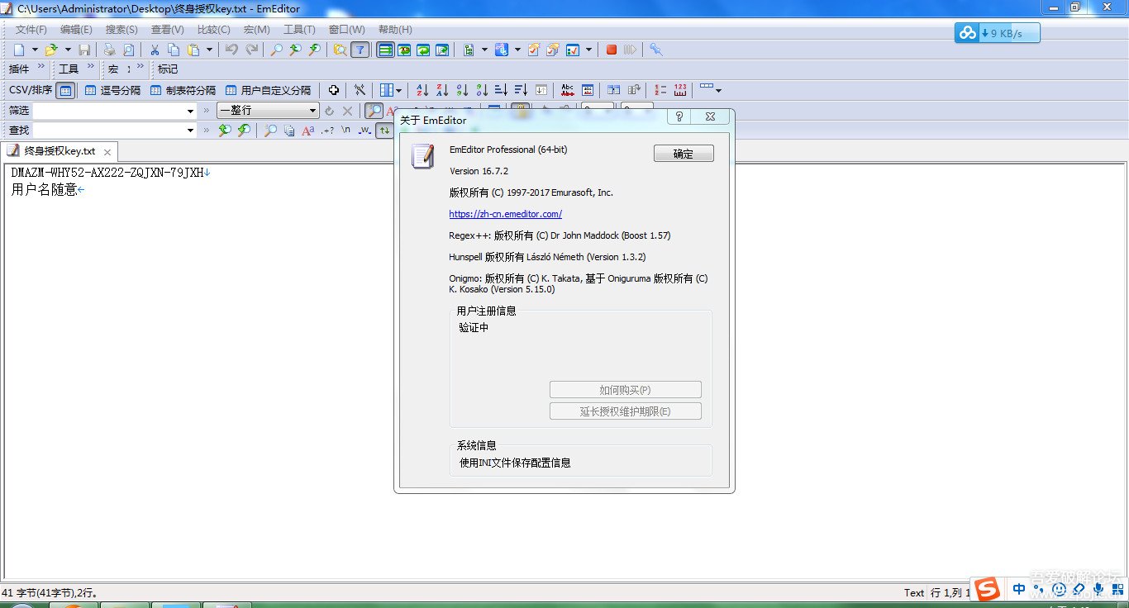Open the 文件(F) menu

31,30
